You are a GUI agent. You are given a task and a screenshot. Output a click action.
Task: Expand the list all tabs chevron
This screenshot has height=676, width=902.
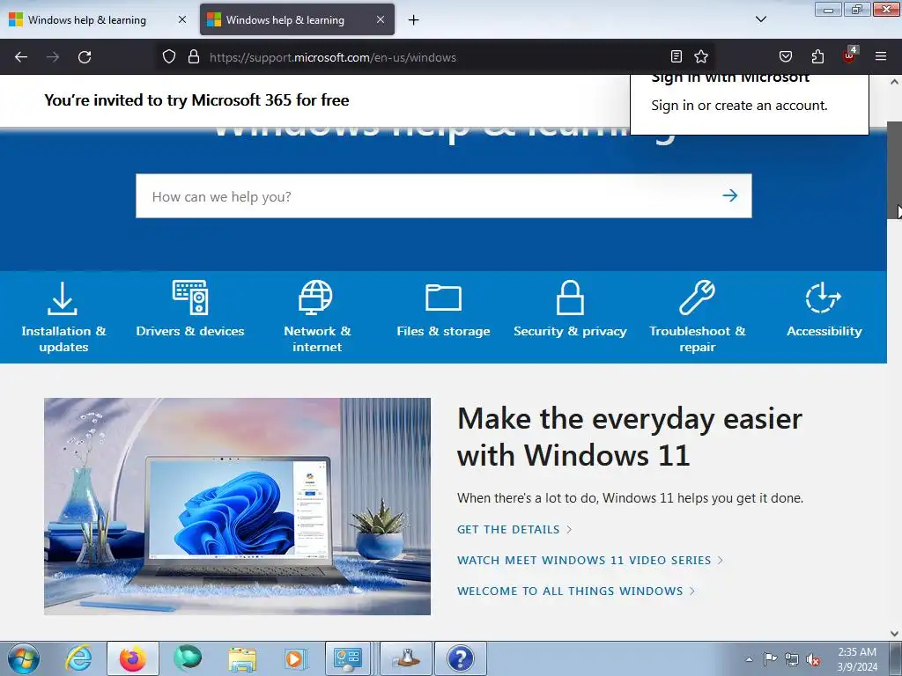point(760,19)
